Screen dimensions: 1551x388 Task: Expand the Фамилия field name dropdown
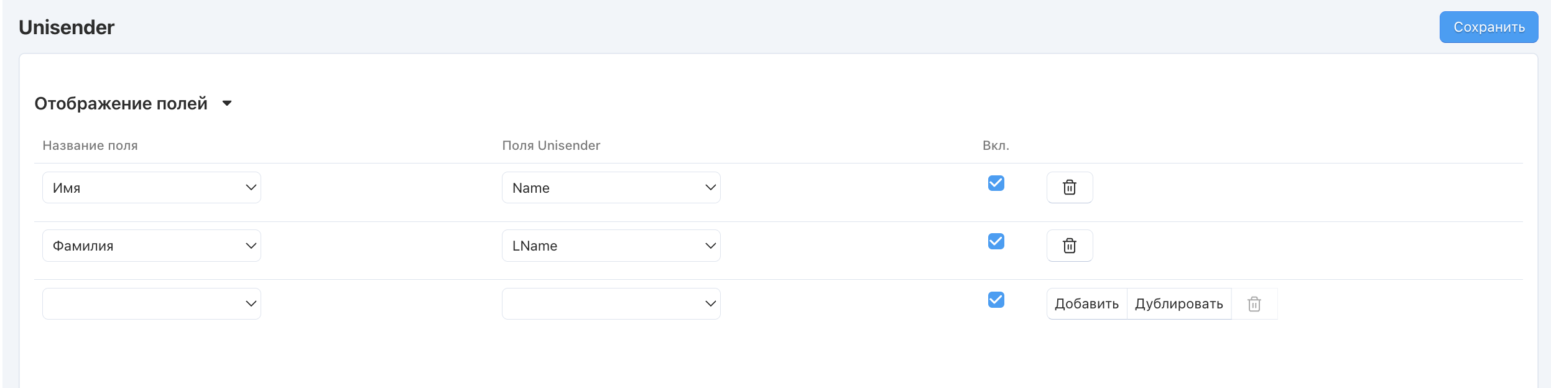[x=151, y=246]
